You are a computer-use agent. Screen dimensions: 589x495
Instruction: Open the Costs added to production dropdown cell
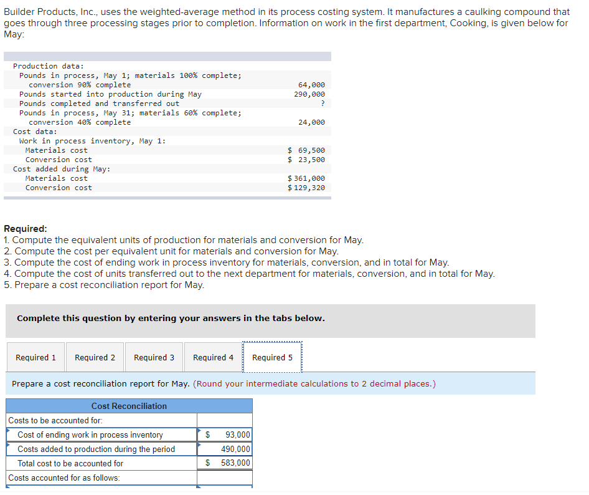(100, 449)
